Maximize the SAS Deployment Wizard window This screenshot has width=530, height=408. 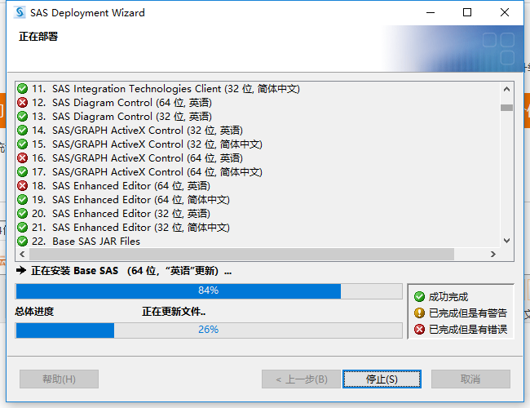coord(467,12)
